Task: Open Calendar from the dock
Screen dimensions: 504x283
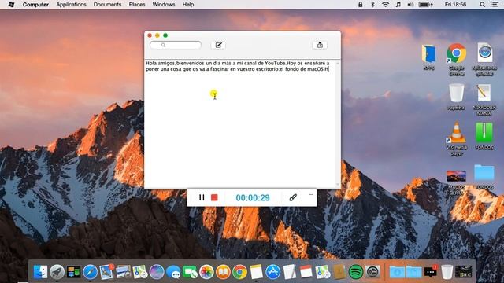Action: click(306, 272)
